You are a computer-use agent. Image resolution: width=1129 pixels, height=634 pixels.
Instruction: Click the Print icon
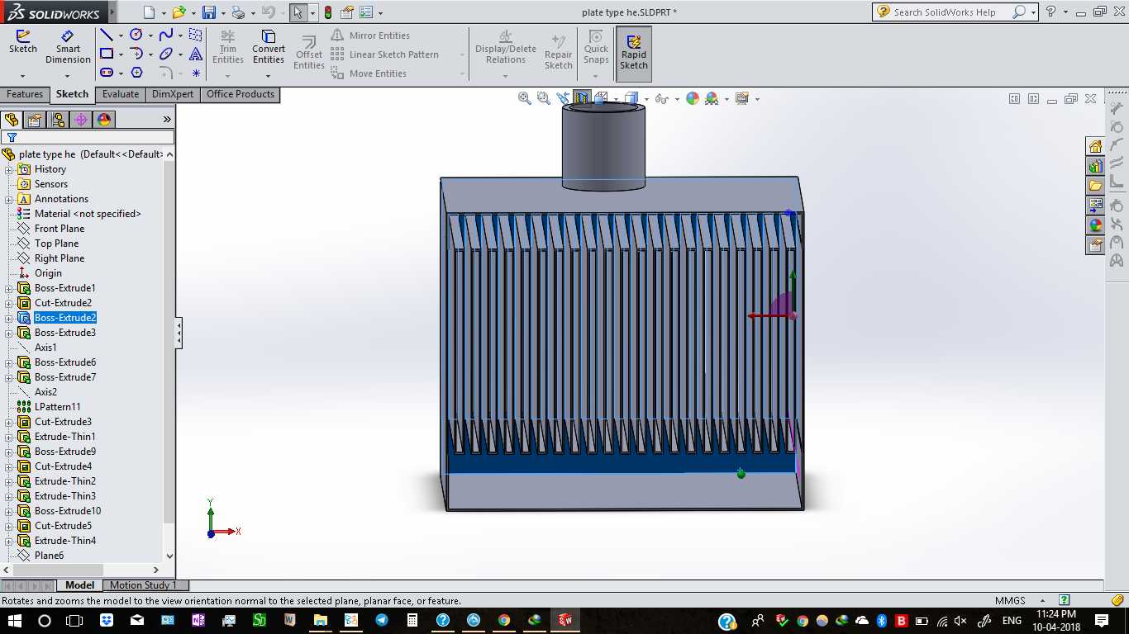click(x=238, y=12)
